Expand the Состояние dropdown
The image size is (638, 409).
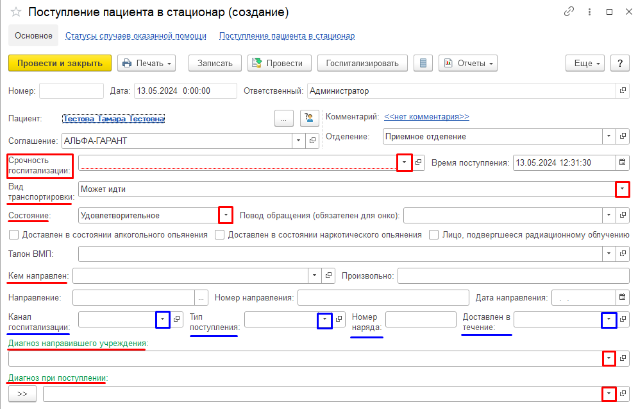(x=226, y=214)
